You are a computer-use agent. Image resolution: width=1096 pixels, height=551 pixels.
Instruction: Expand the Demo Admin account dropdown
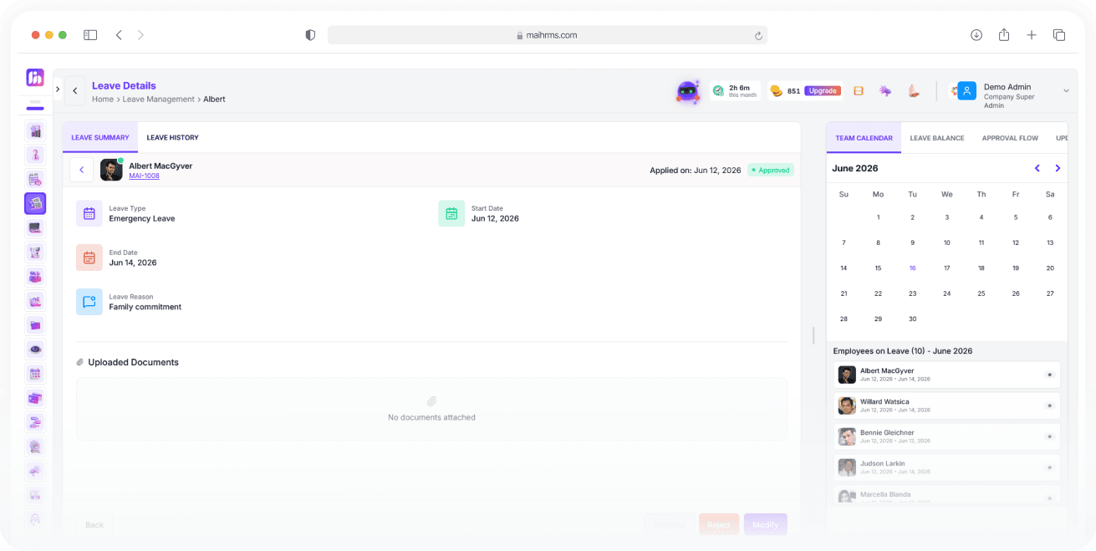tap(1066, 91)
